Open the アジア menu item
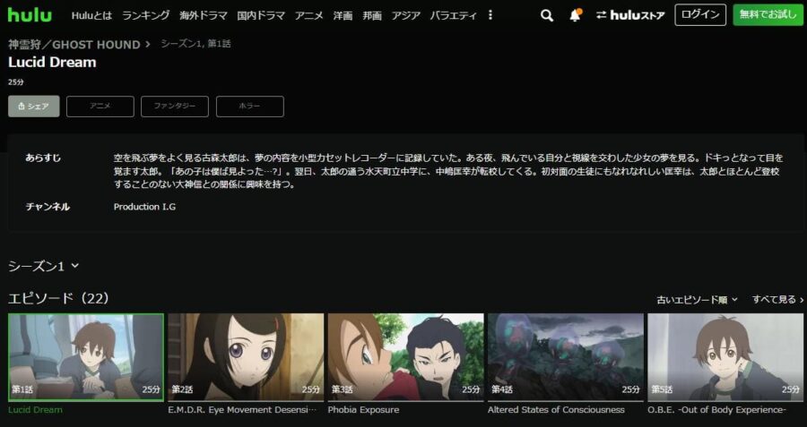 click(405, 15)
